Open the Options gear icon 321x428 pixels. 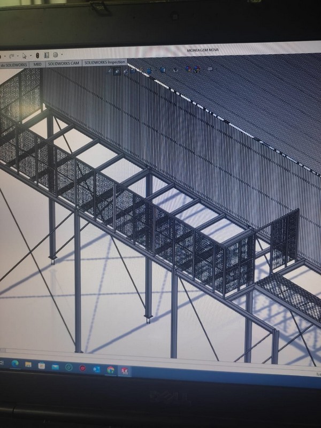click(56, 55)
